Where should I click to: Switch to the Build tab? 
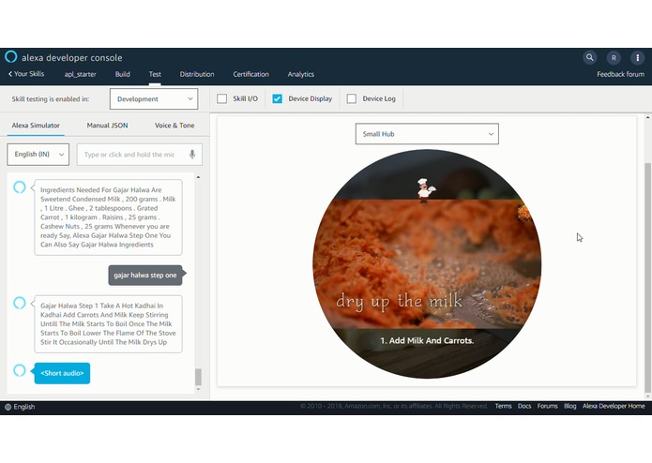123,74
